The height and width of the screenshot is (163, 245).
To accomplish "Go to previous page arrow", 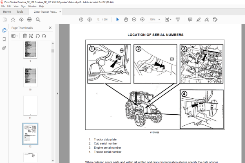I will click(81, 20).
